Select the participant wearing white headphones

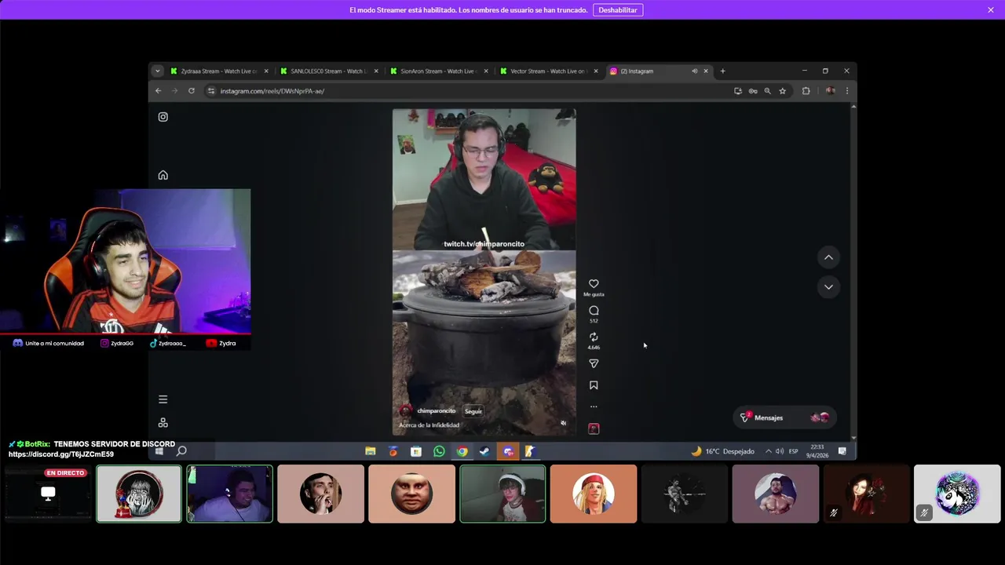(502, 494)
